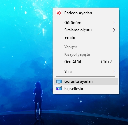Image resolution: width=128 pixels, height=125 pixels.
Task: Expand the arrow beside Sıralama ölçütü
Action: pyautogui.click(x=114, y=30)
